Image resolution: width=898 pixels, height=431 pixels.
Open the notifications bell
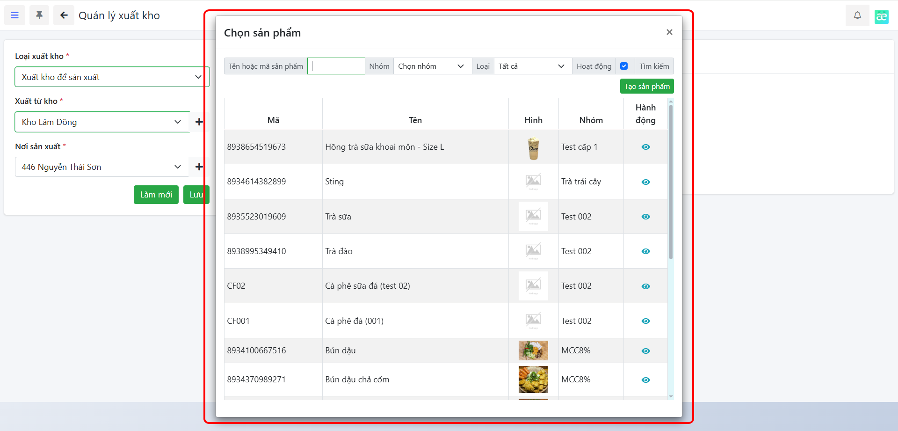tap(857, 15)
